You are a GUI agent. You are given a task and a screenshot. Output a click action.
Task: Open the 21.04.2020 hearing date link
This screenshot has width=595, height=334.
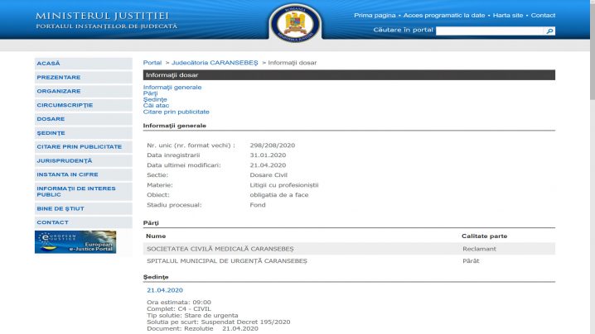(165, 290)
